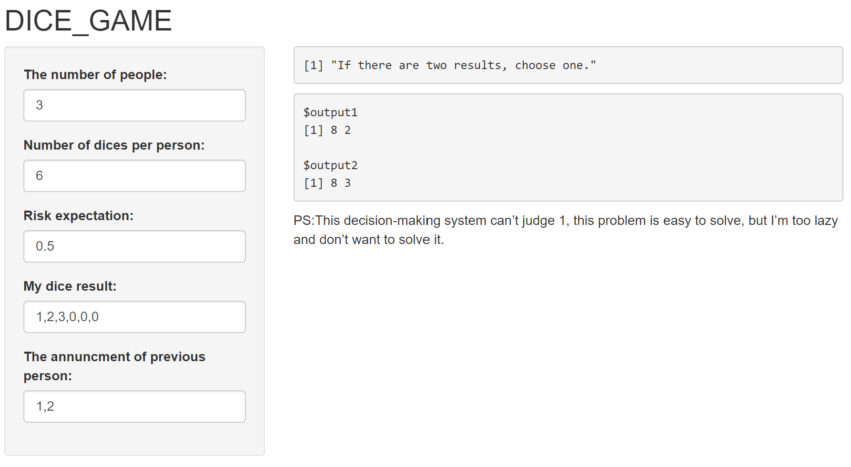The width and height of the screenshot is (851, 467).
Task: Click 'and don't want to solve it' text
Action: pos(368,240)
